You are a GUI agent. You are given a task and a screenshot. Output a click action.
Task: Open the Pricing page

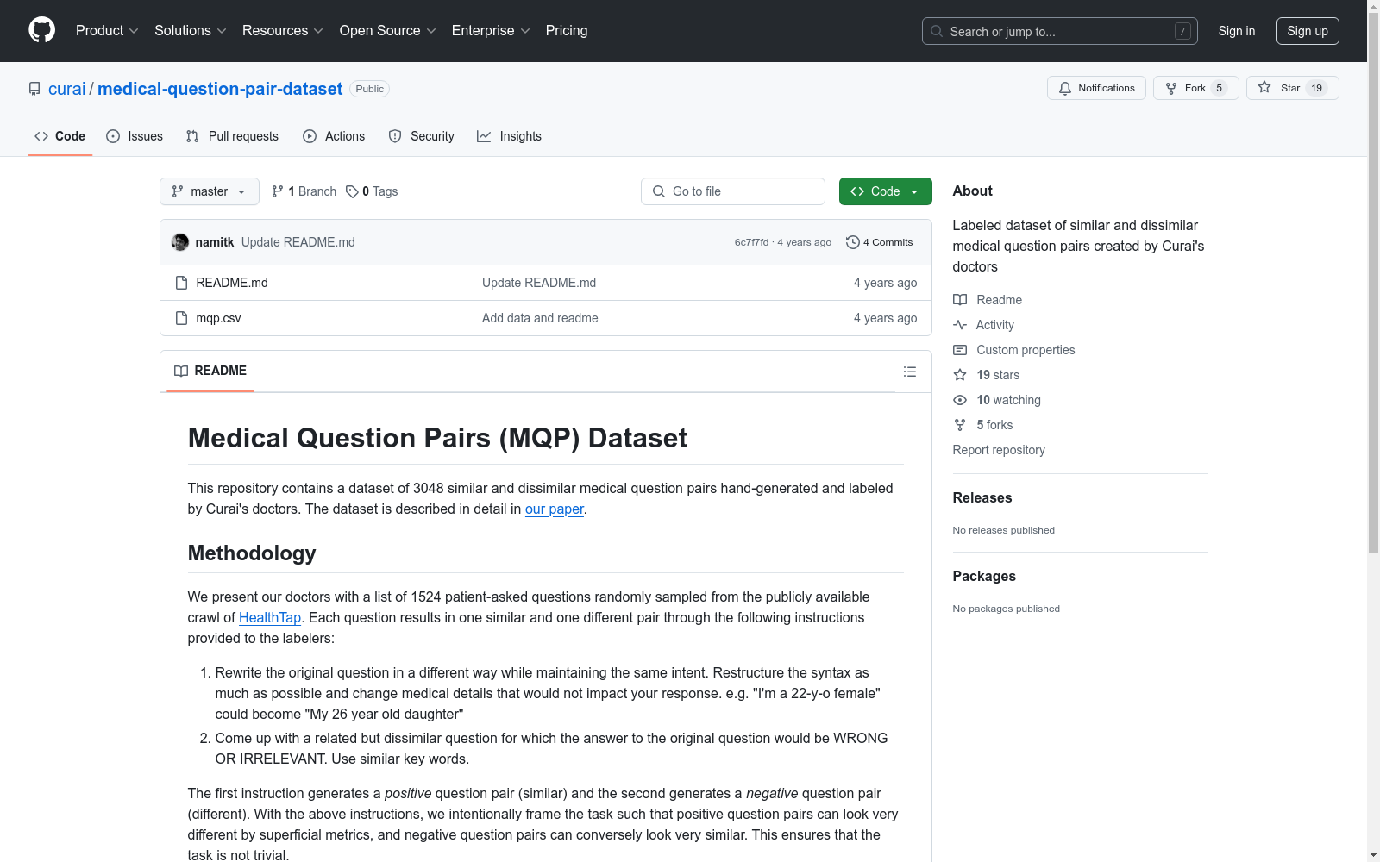tap(567, 30)
